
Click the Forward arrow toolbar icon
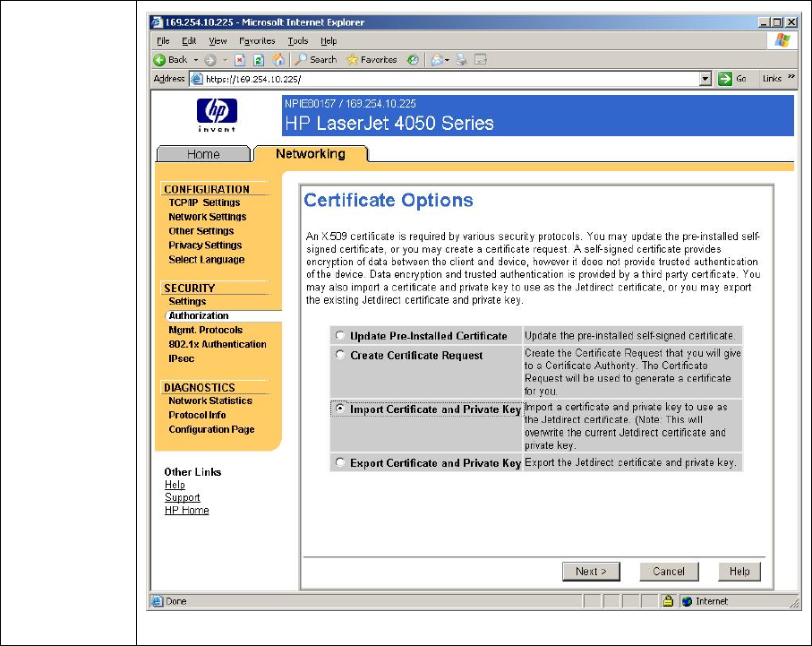tap(209, 60)
